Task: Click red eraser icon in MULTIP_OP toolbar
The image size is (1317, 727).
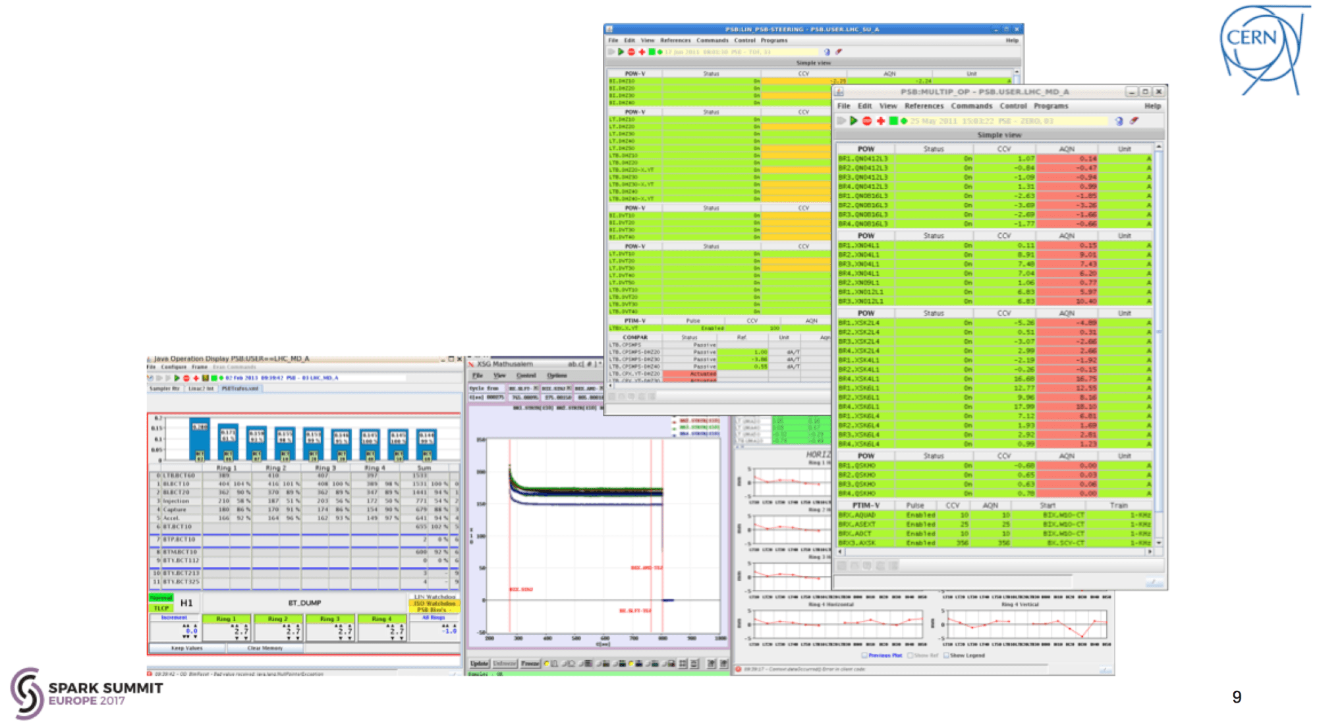Action: tap(1134, 121)
